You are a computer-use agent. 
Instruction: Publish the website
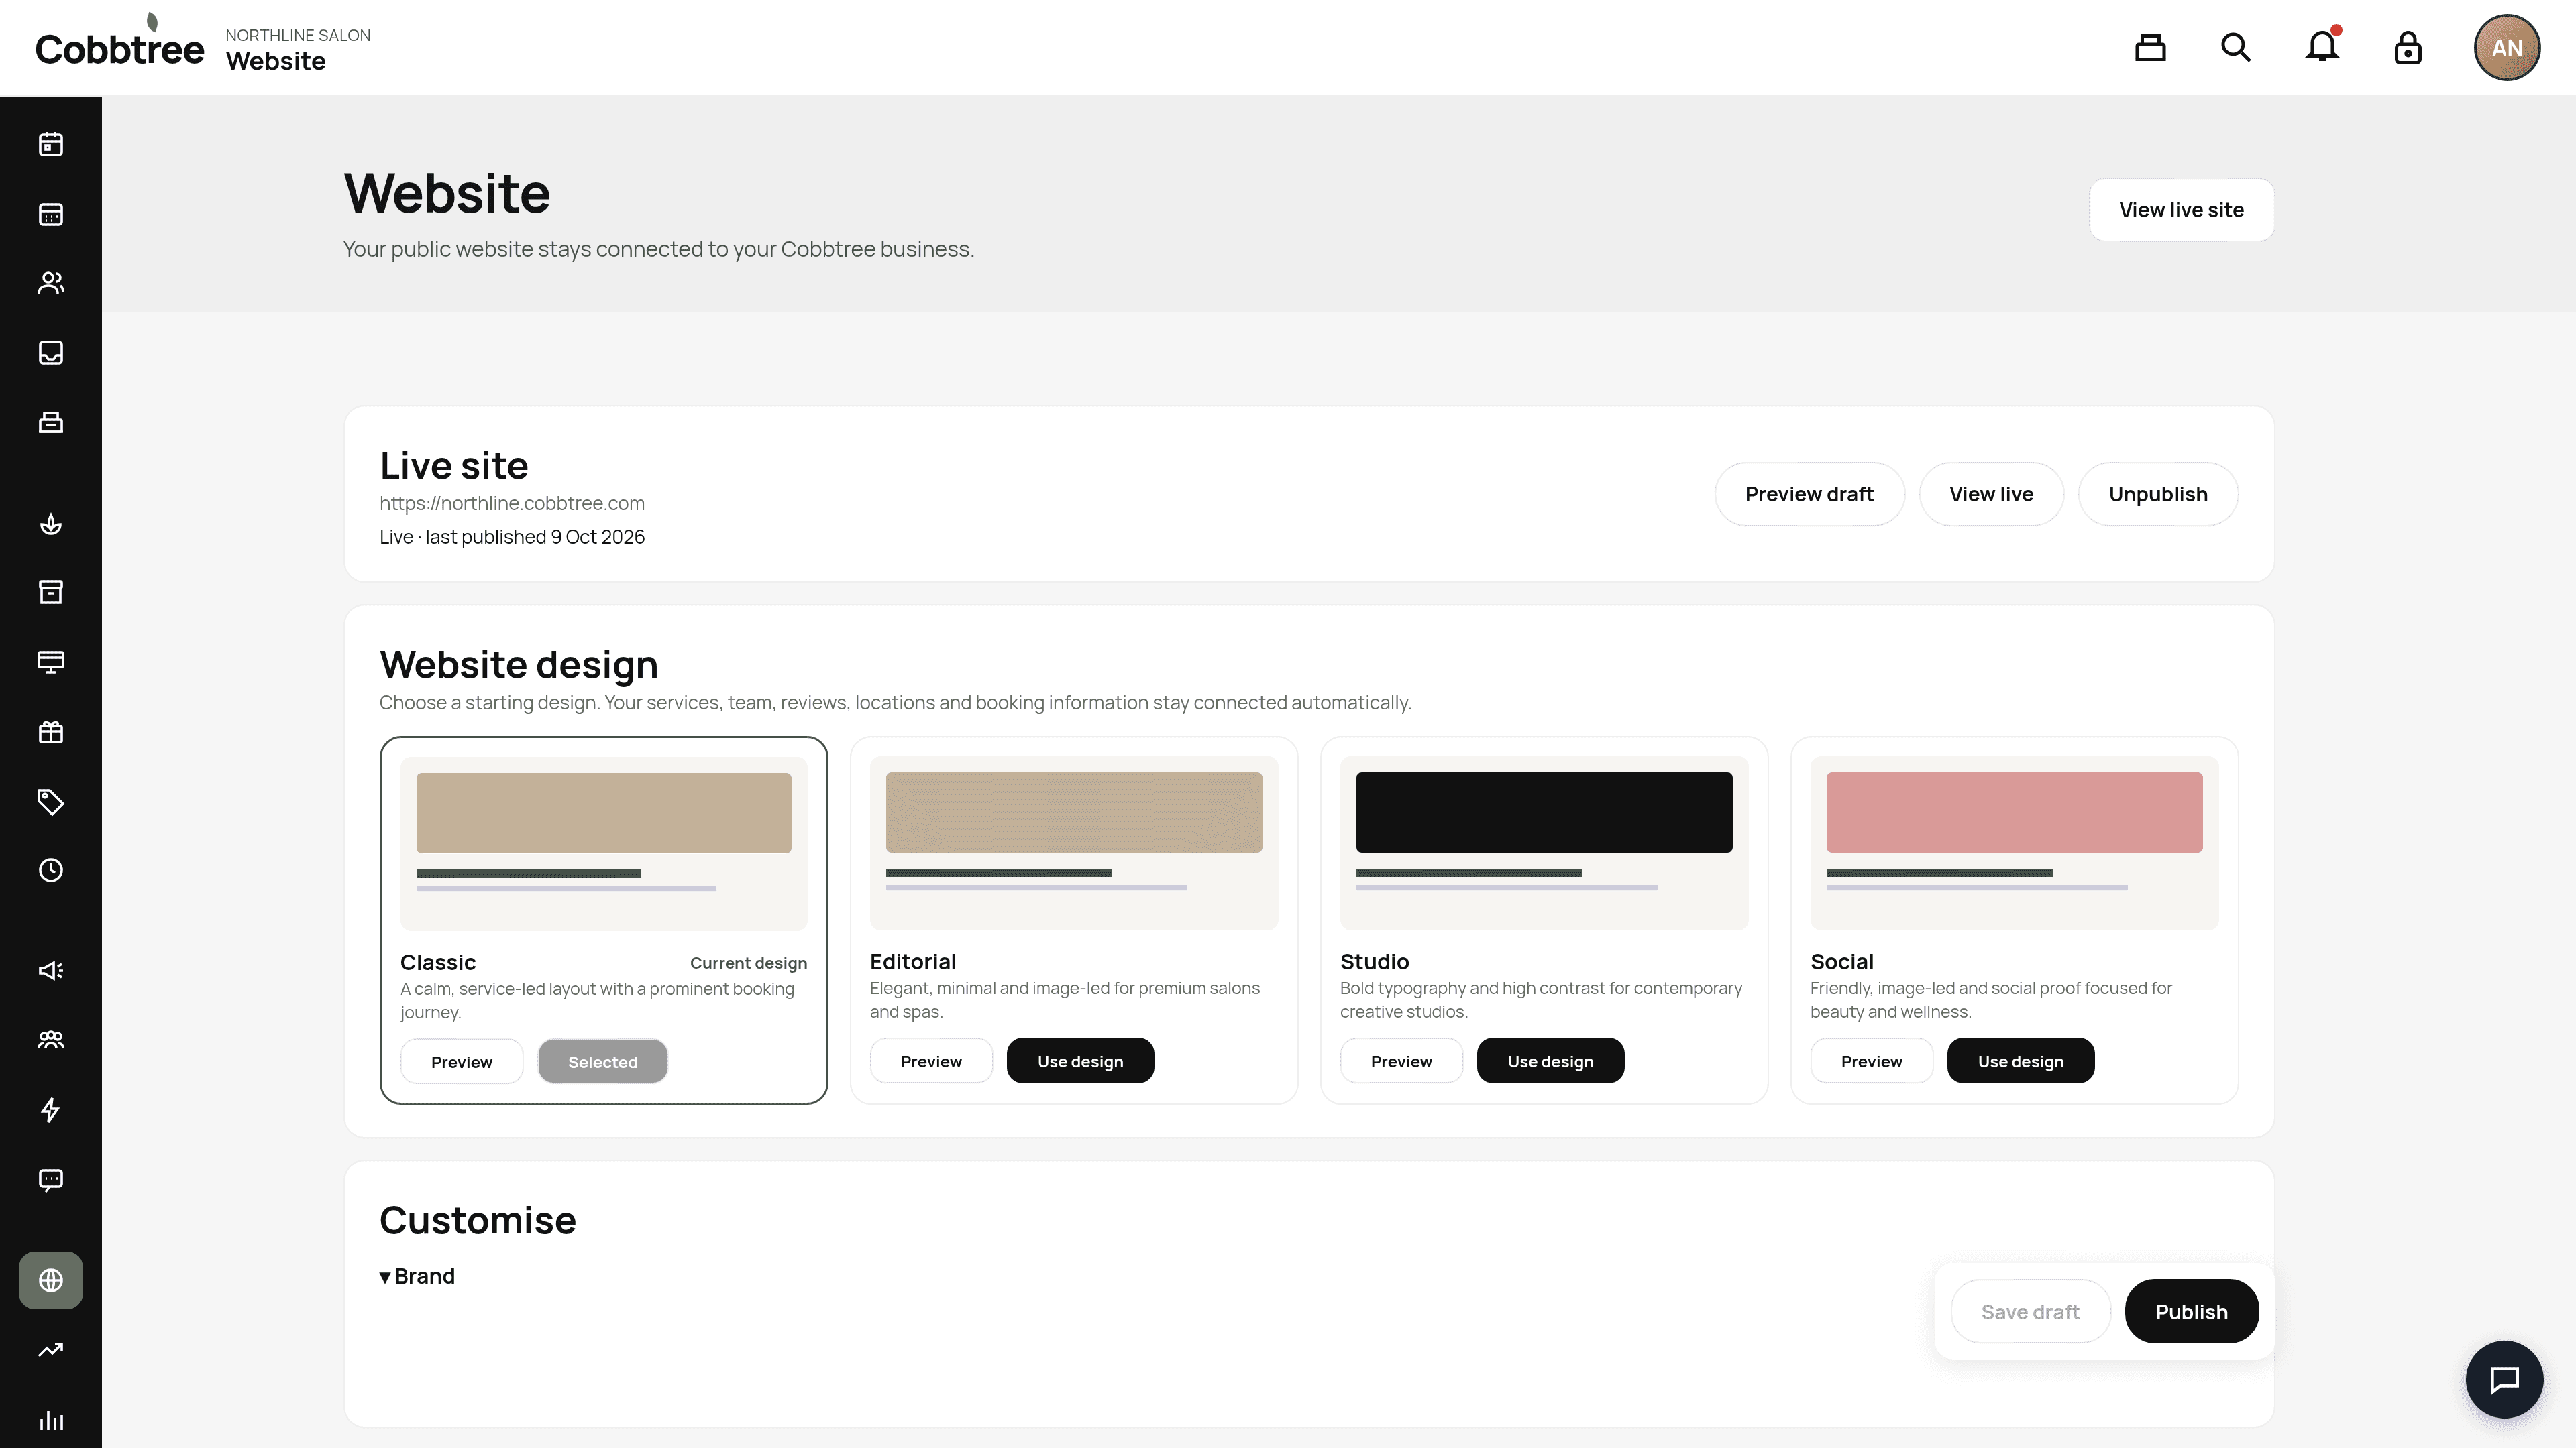pyautogui.click(x=2191, y=1311)
